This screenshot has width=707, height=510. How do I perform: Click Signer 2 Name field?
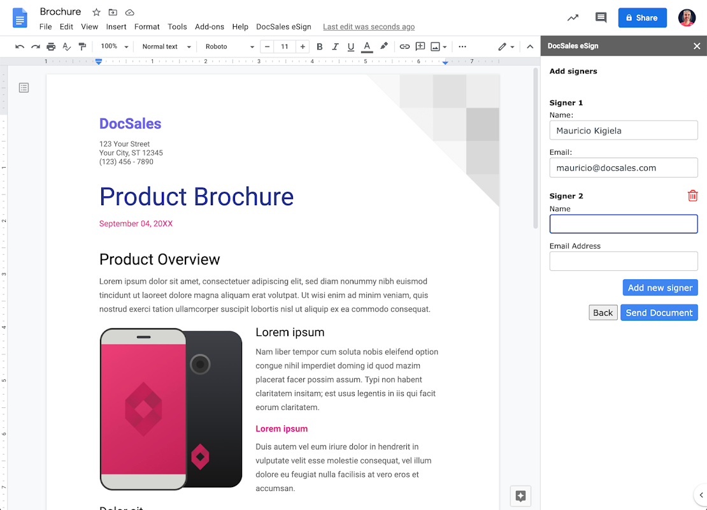623,224
